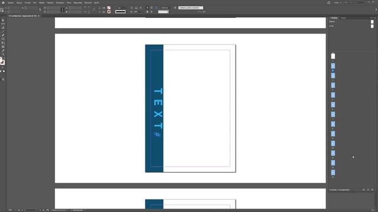Select page 5 thumbnail in Pages panel
The height and width of the screenshot is (212, 378).
click(x=333, y=95)
